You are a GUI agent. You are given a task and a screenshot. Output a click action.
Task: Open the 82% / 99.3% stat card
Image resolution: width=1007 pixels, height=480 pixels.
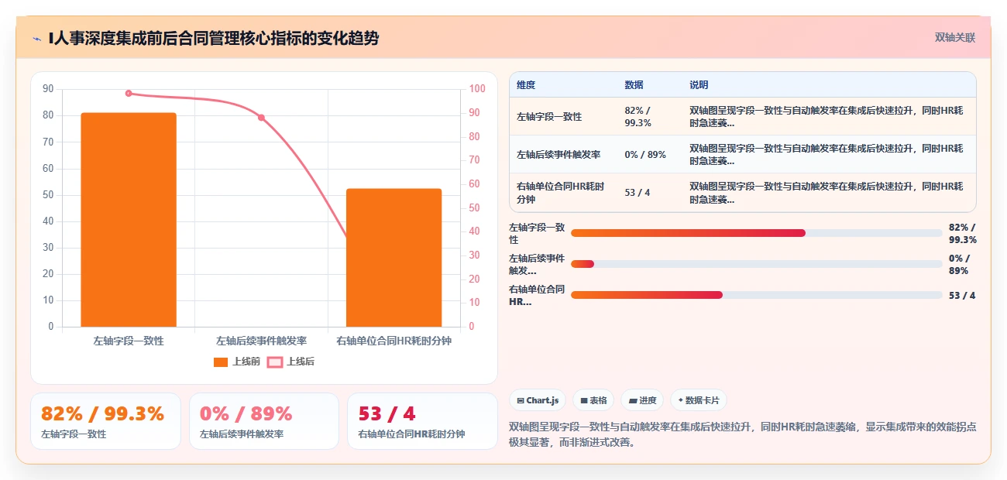coord(105,421)
